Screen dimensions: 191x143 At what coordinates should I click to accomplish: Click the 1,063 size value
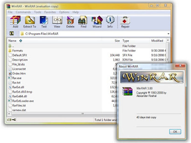pyautogui.click(x=116, y=60)
